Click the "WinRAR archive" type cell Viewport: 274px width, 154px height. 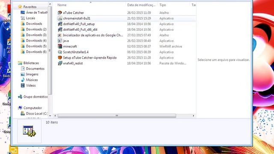[x=171, y=47]
